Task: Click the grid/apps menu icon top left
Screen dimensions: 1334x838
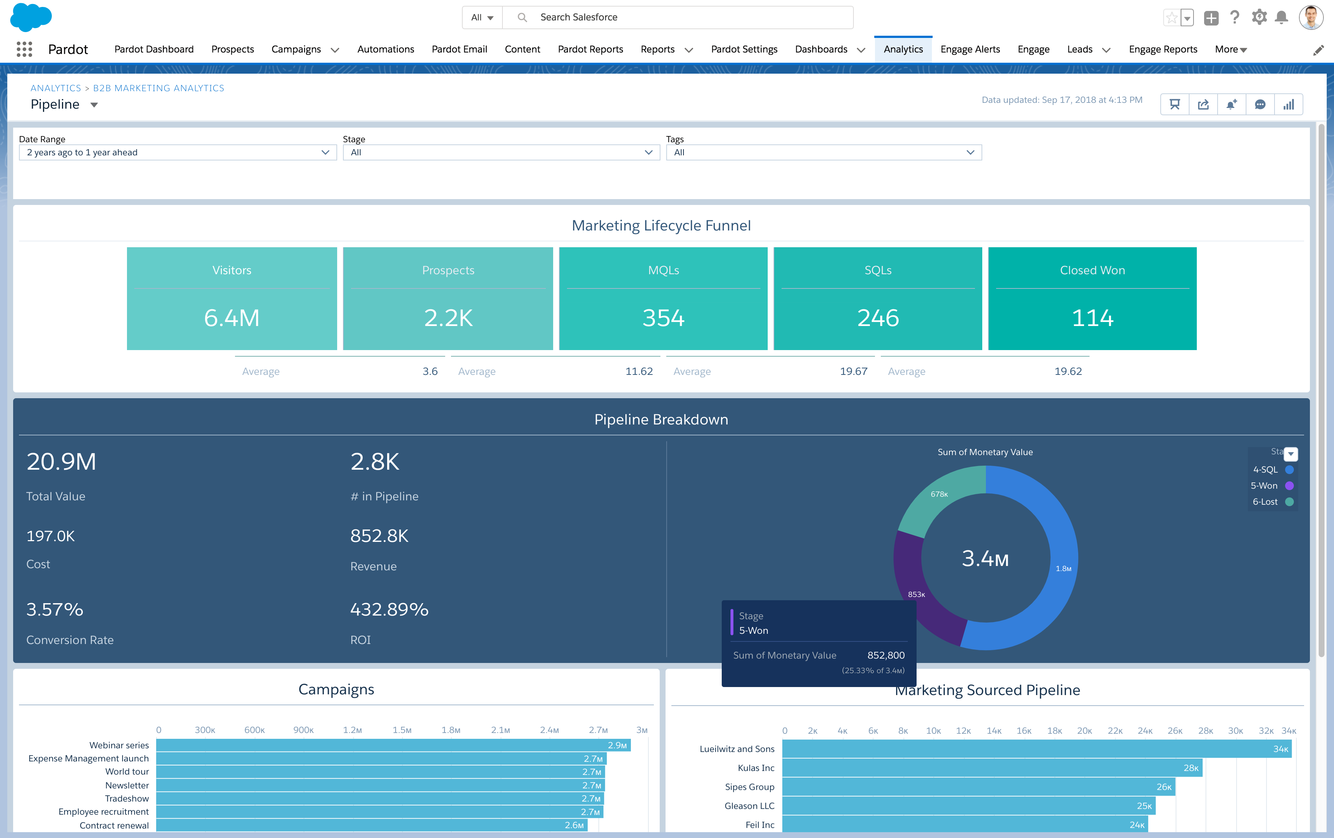Action: [x=23, y=49]
